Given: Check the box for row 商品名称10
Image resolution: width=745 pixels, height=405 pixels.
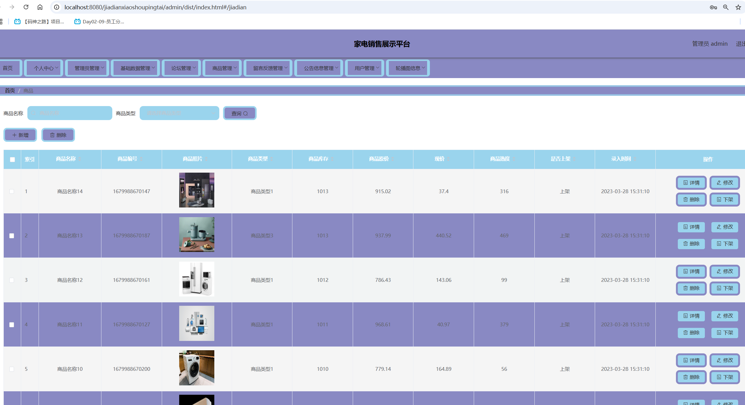Looking at the screenshot, I should (x=12, y=369).
